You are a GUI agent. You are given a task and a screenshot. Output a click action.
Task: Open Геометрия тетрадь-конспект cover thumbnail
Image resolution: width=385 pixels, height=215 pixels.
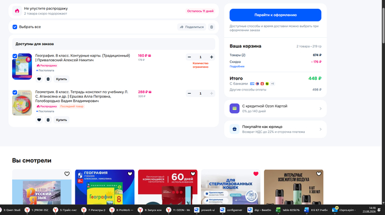[x=22, y=103]
